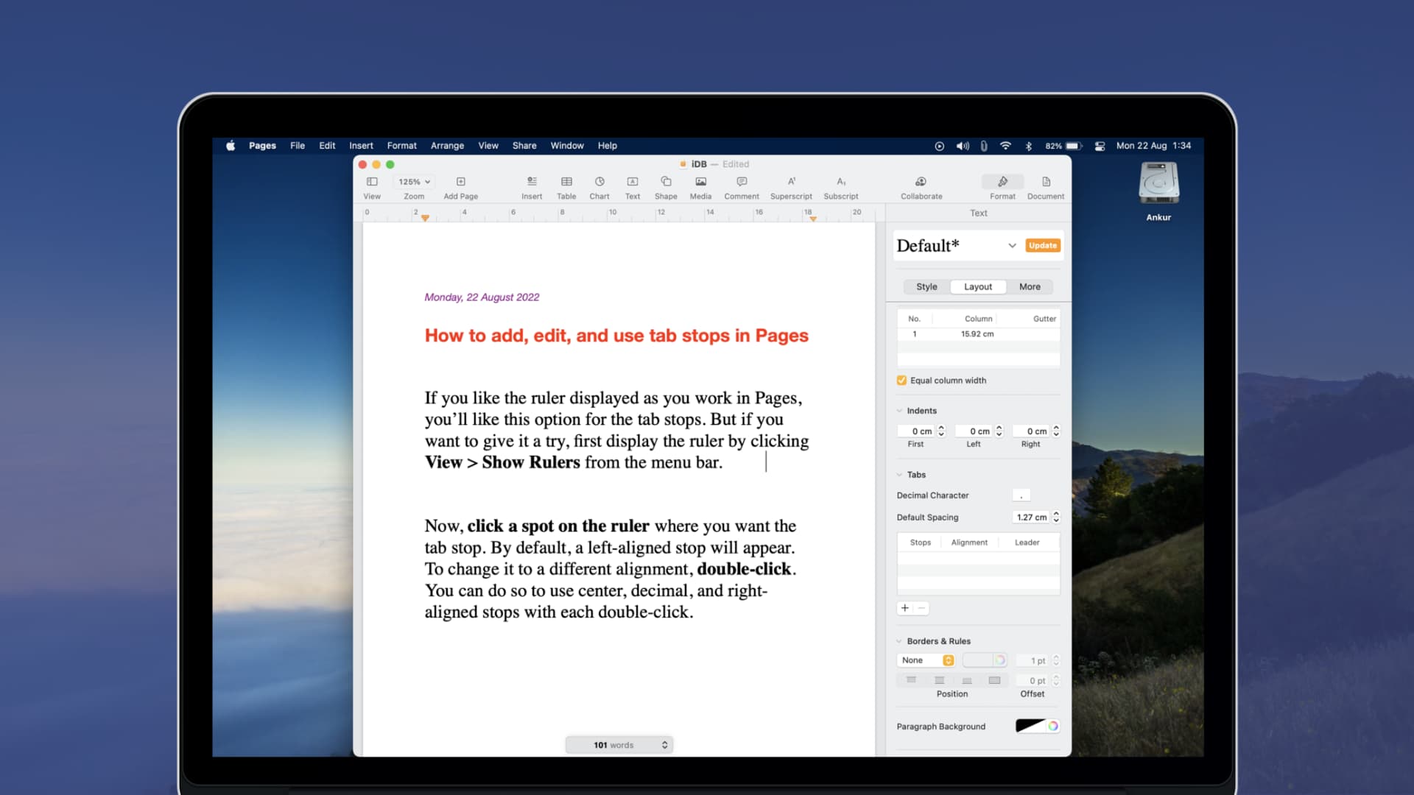1414x795 pixels.
Task: Open Paragraph Background color fill swatch
Action: [1030, 726]
